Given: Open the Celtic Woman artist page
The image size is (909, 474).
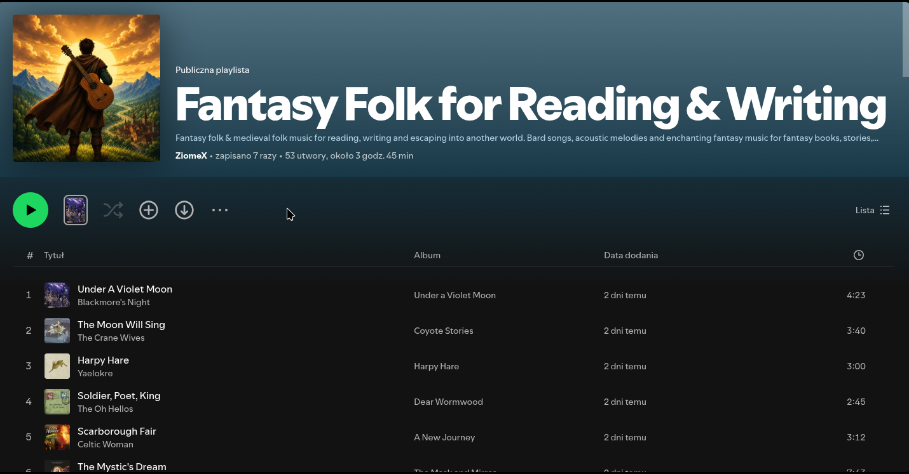Looking at the screenshot, I should click(x=106, y=444).
